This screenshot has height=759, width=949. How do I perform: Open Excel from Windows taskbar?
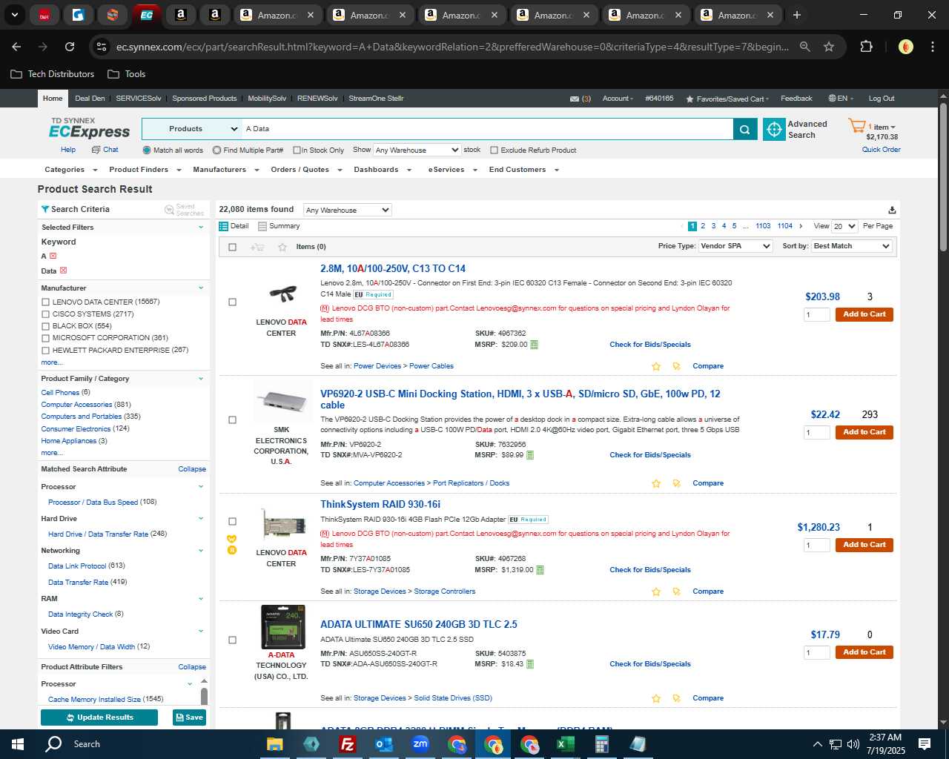(x=565, y=744)
